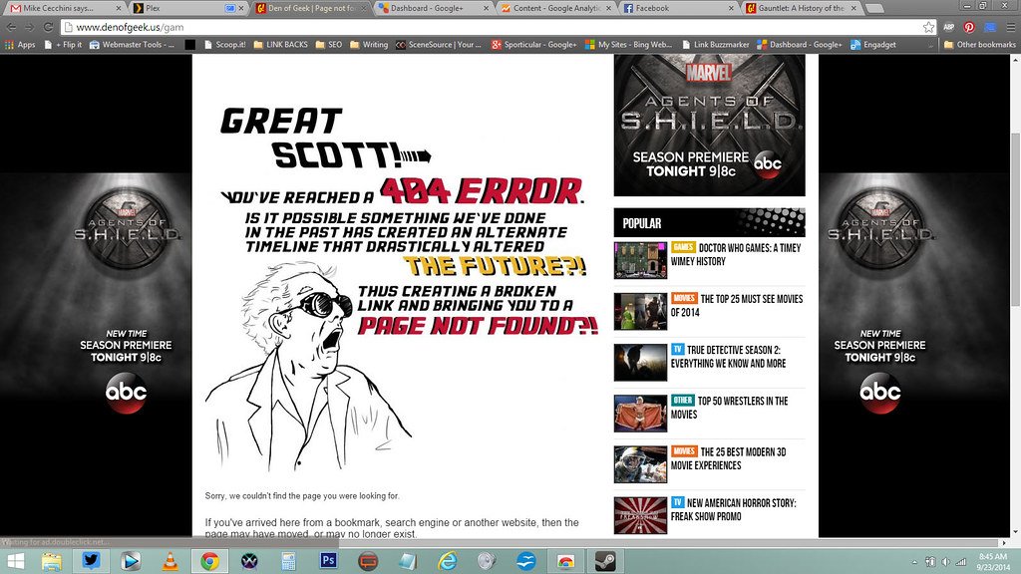Bookmark this page with the star icon

tap(928, 27)
